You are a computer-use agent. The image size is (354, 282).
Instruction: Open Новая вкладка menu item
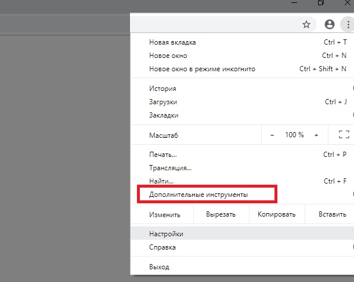pyautogui.click(x=173, y=42)
